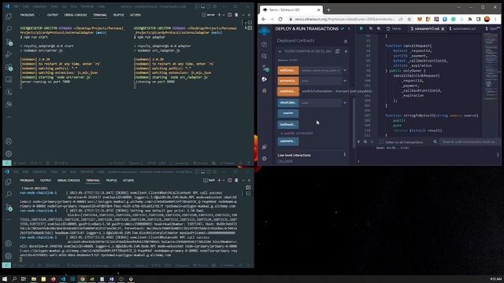Switch to PROBLEMS tab in top VS Code
504x283 pixels.
[28, 15]
